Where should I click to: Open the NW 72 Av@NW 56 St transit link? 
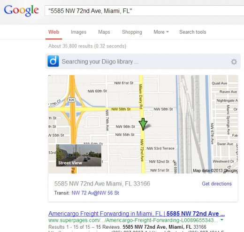[95, 193]
